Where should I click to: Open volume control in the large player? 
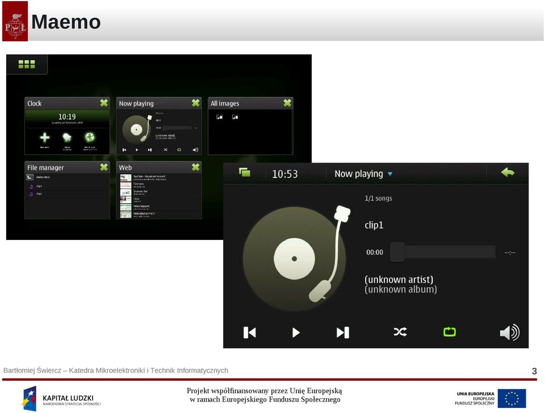(x=510, y=332)
